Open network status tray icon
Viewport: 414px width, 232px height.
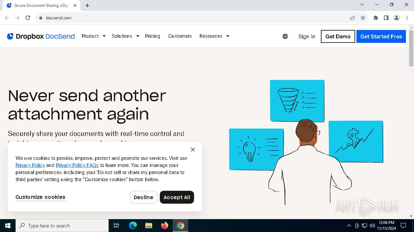click(365, 226)
